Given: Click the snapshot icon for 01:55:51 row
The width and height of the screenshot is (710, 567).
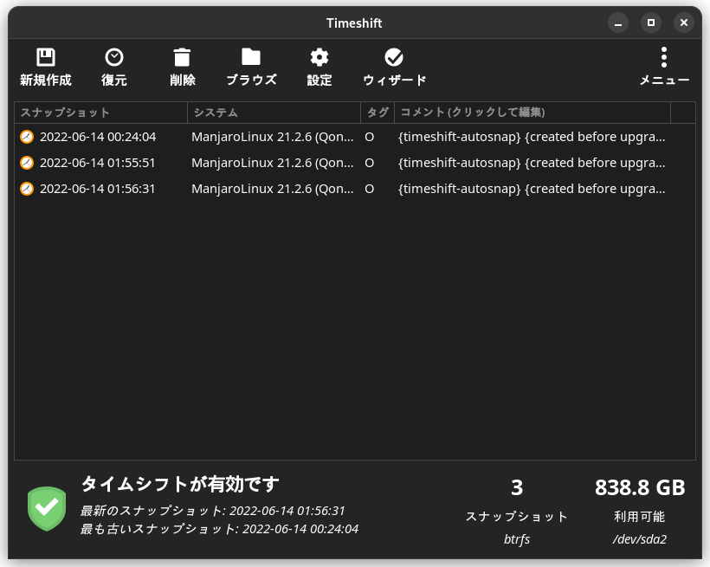Looking at the screenshot, I should coord(27,163).
